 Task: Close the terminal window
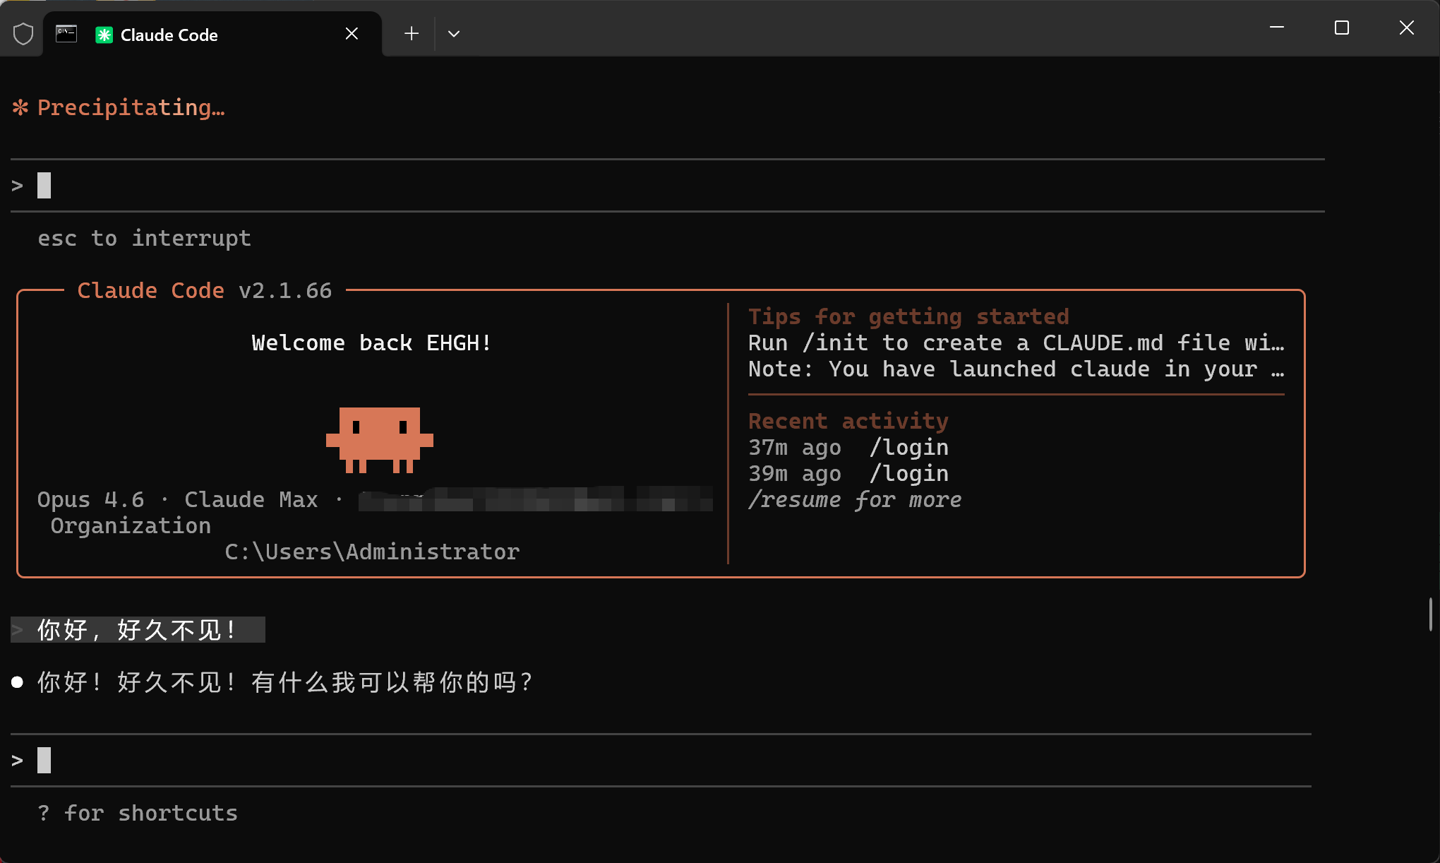coord(1407,28)
